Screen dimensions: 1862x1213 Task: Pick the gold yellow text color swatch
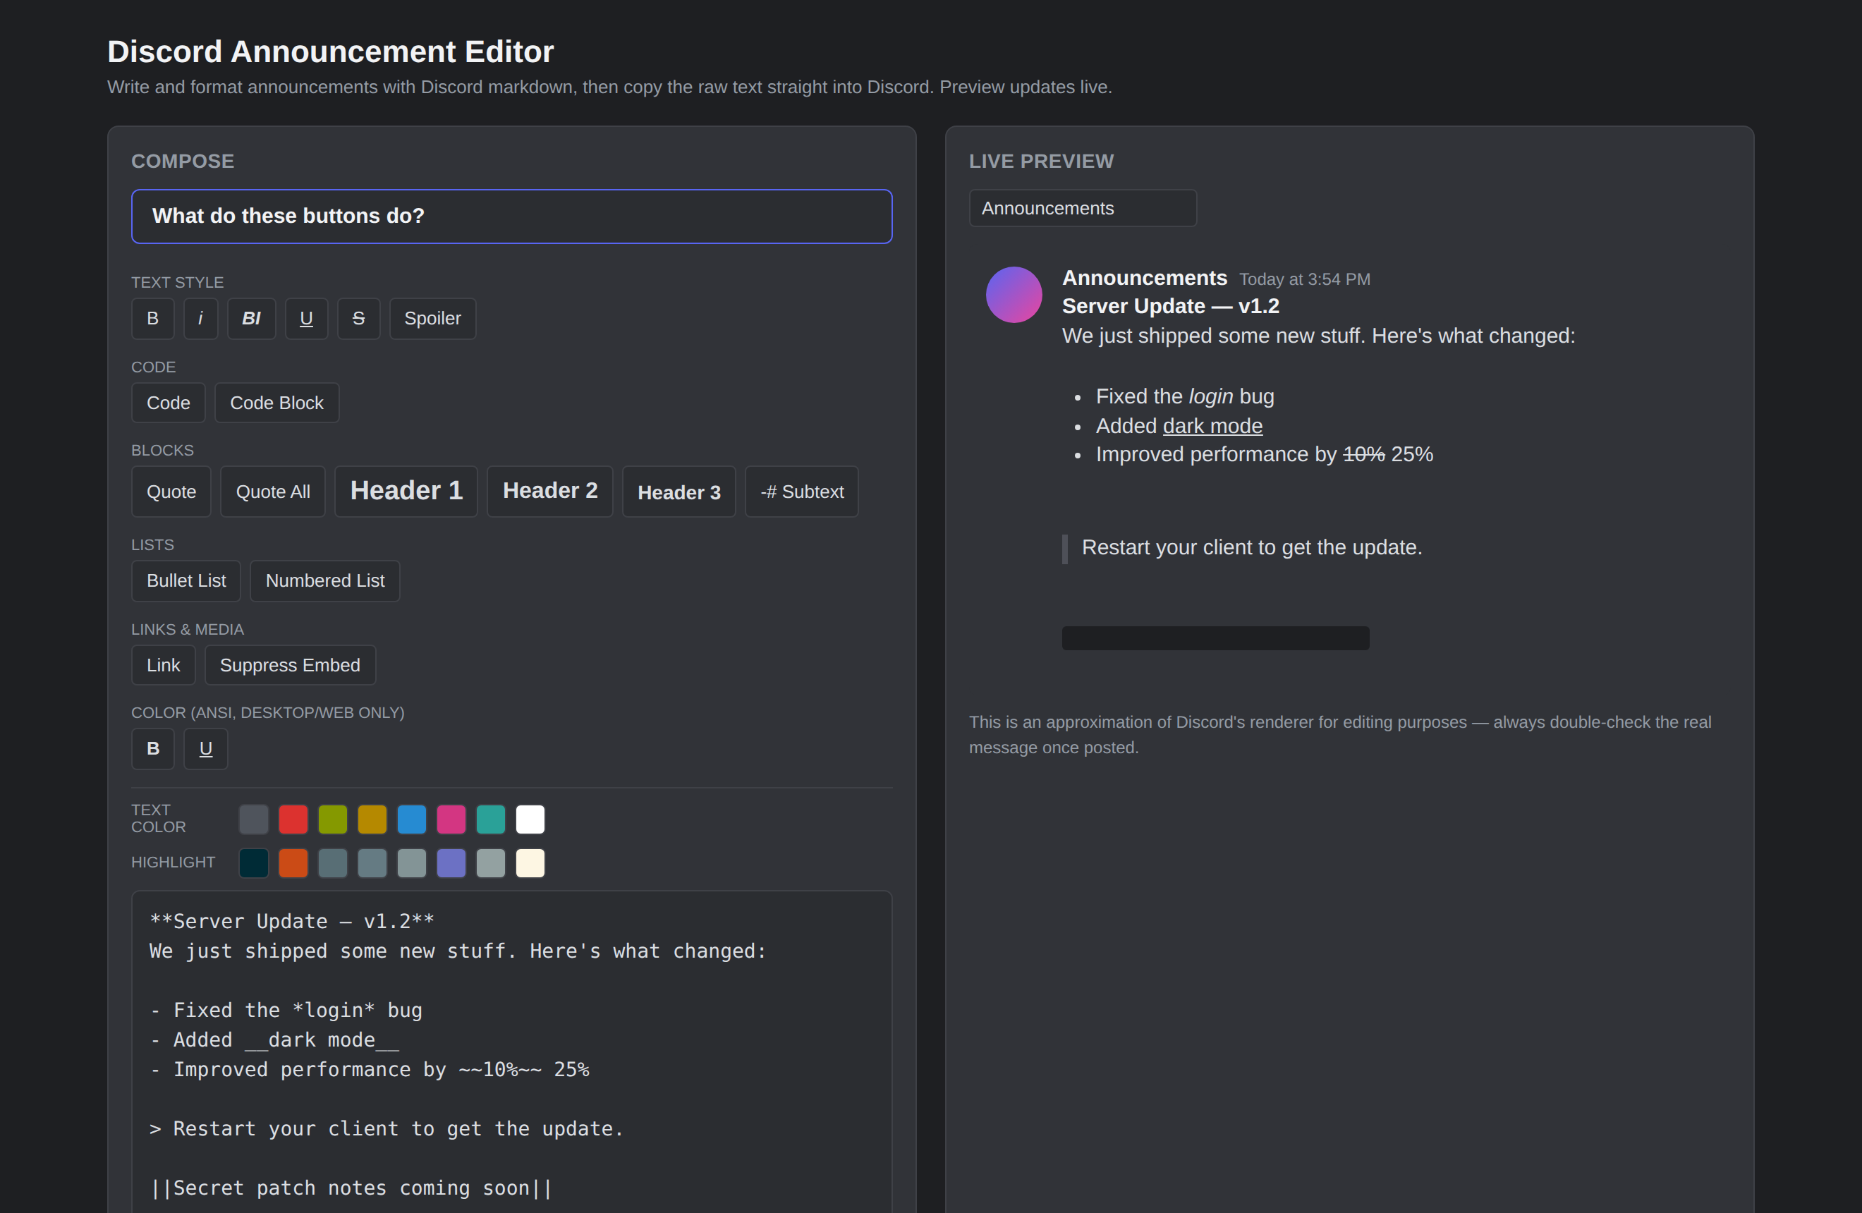click(x=372, y=819)
